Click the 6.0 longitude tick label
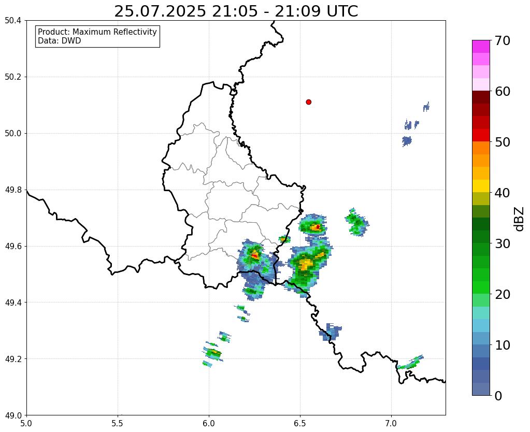 [209, 423]
